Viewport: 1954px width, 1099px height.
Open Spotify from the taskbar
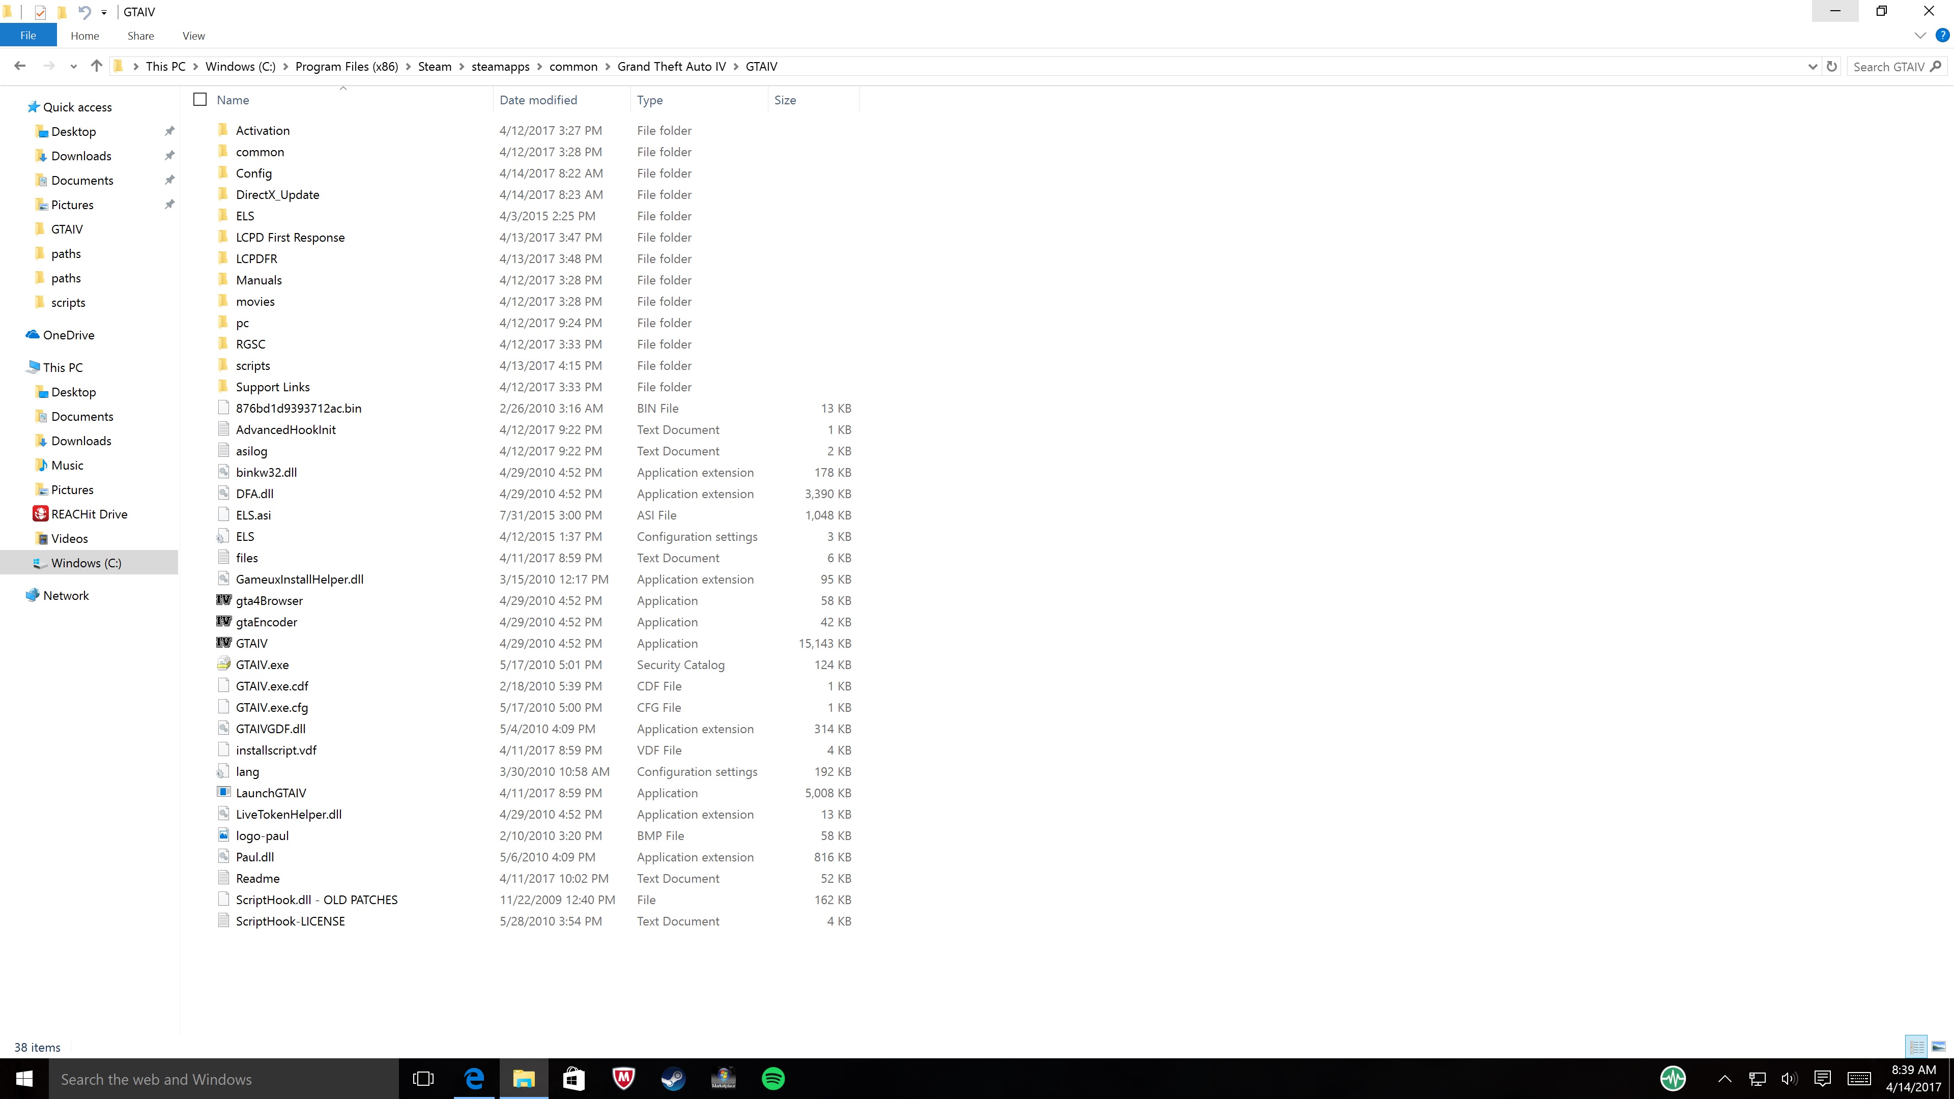[x=773, y=1079]
